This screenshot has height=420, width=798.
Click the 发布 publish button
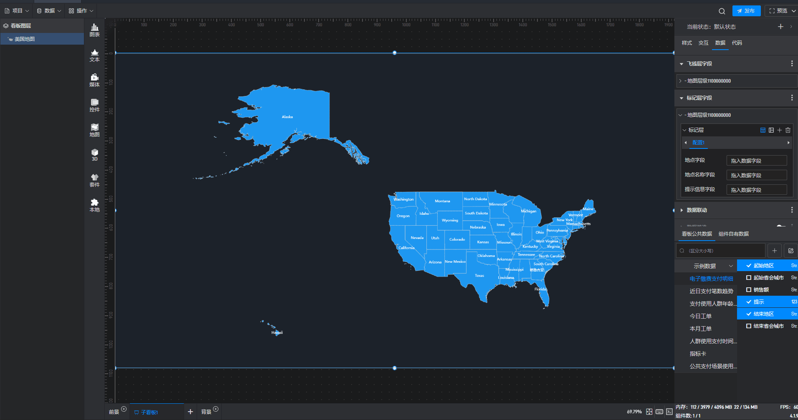[x=746, y=11]
